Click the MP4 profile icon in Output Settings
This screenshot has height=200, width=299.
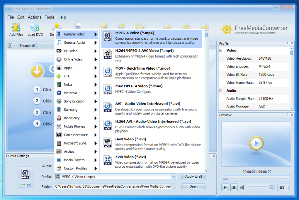point(26,174)
